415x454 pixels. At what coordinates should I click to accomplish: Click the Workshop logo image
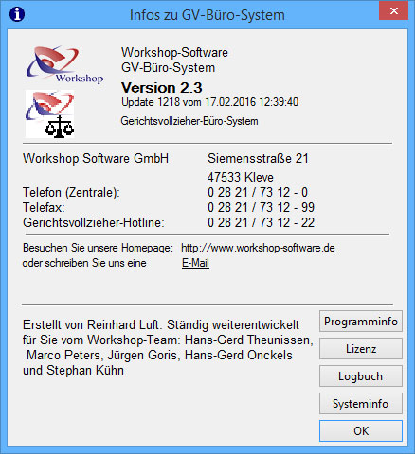64,65
